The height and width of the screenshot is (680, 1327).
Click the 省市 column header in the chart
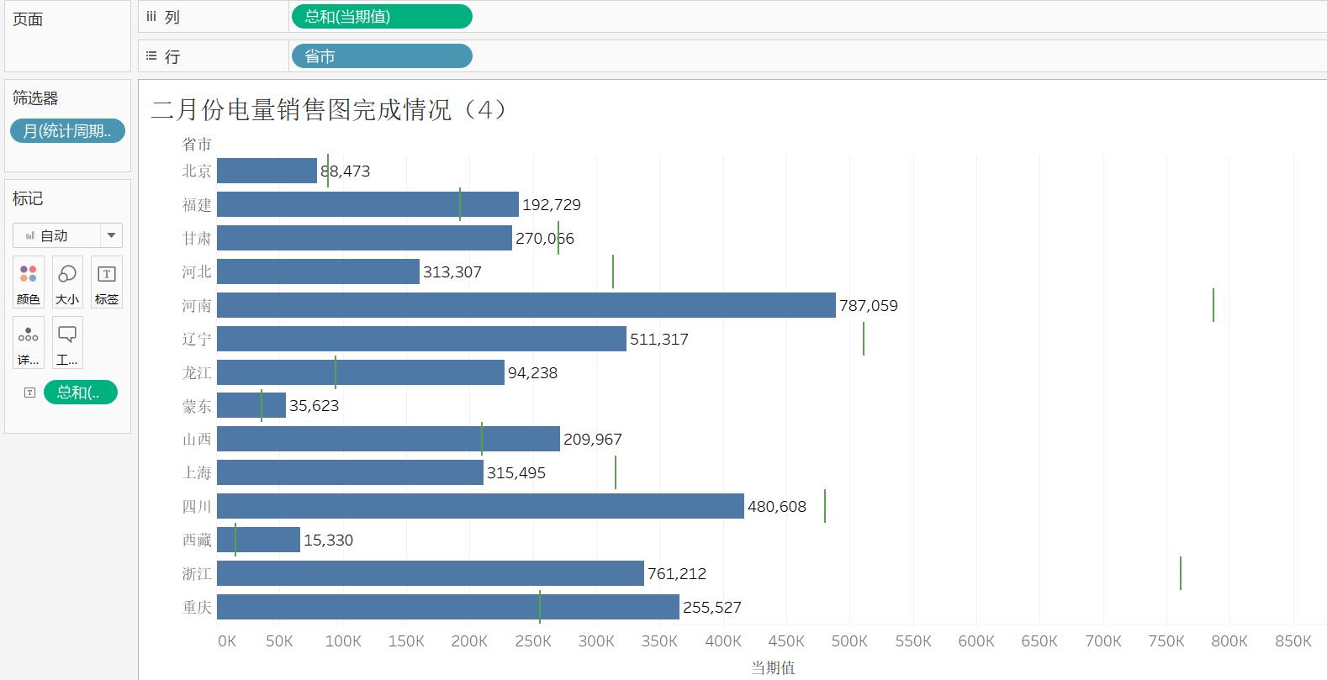coord(197,145)
